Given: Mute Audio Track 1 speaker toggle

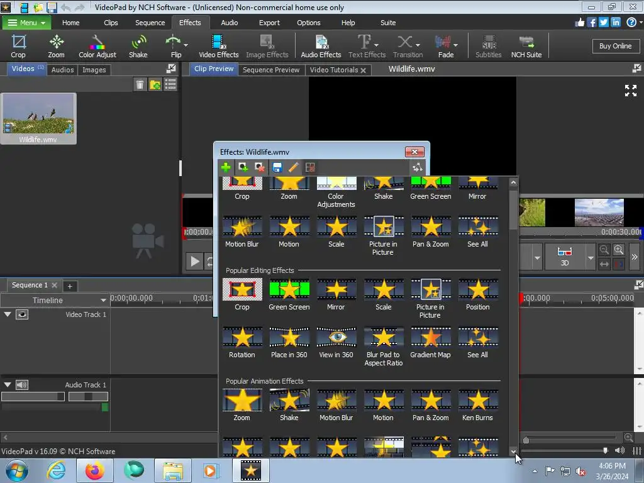Looking at the screenshot, I should coord(22,385).
